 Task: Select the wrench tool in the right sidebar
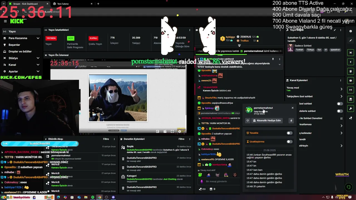pos(351,109)
